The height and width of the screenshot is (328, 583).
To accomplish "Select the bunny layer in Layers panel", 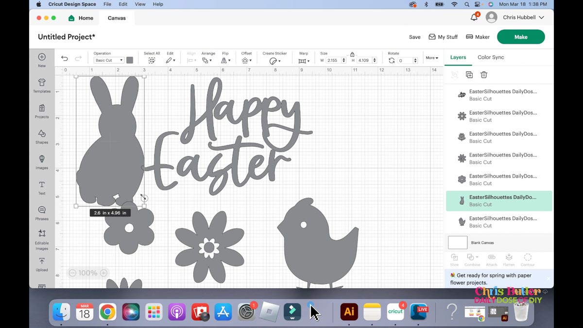I will [x=499, y=201].
